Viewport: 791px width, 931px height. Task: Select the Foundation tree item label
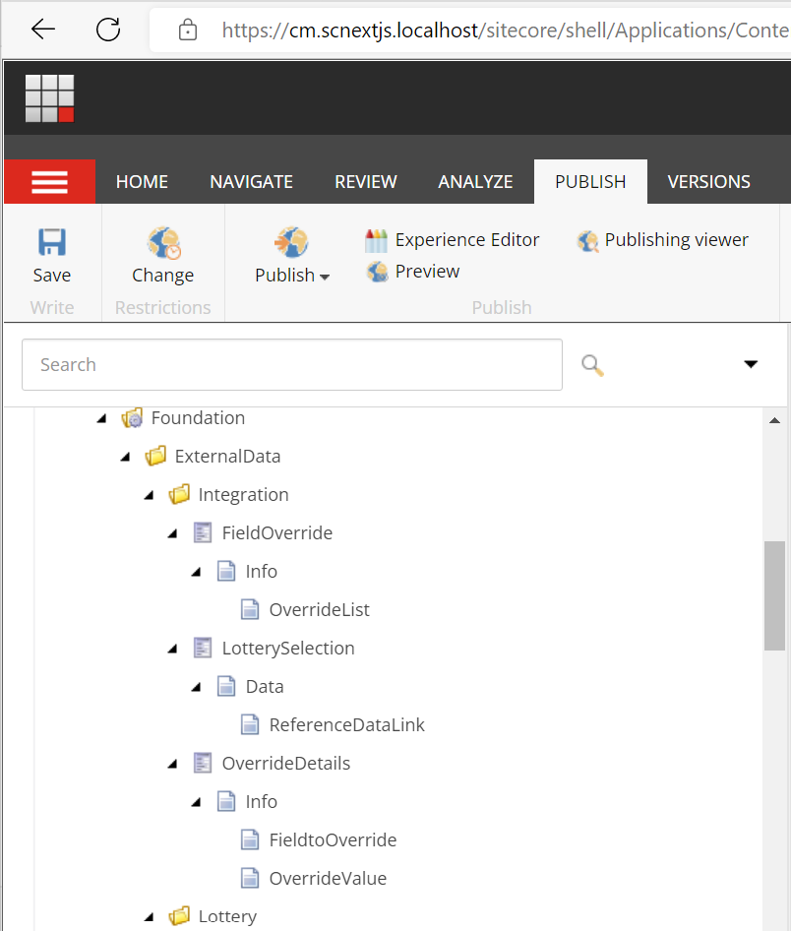[198, 418]
